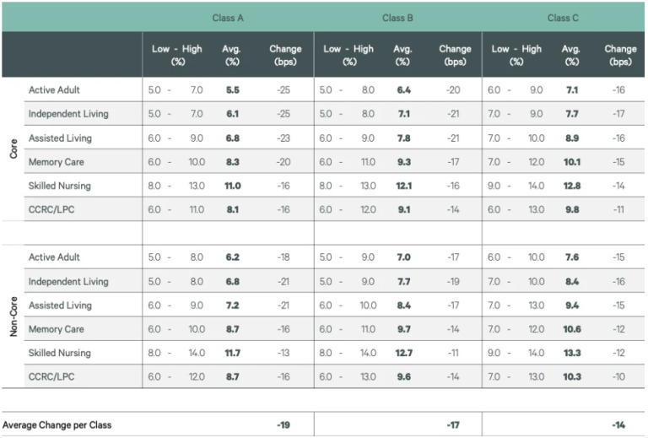Click the Class A column header
The image size is (648, 438).
227,18
